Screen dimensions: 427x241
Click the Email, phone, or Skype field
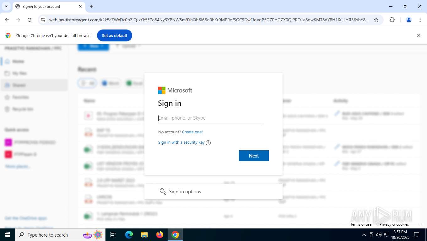[210, 118]
